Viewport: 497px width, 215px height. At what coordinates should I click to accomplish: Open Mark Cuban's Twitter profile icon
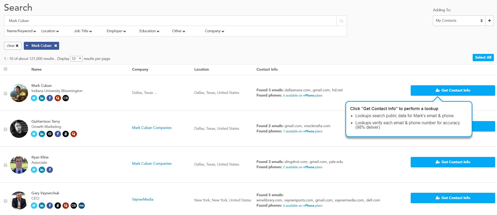[x=34, y=98]
